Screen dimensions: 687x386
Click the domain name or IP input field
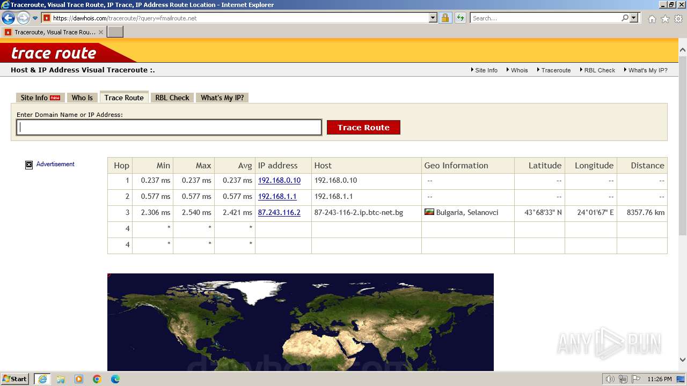(x=169, y=127)
